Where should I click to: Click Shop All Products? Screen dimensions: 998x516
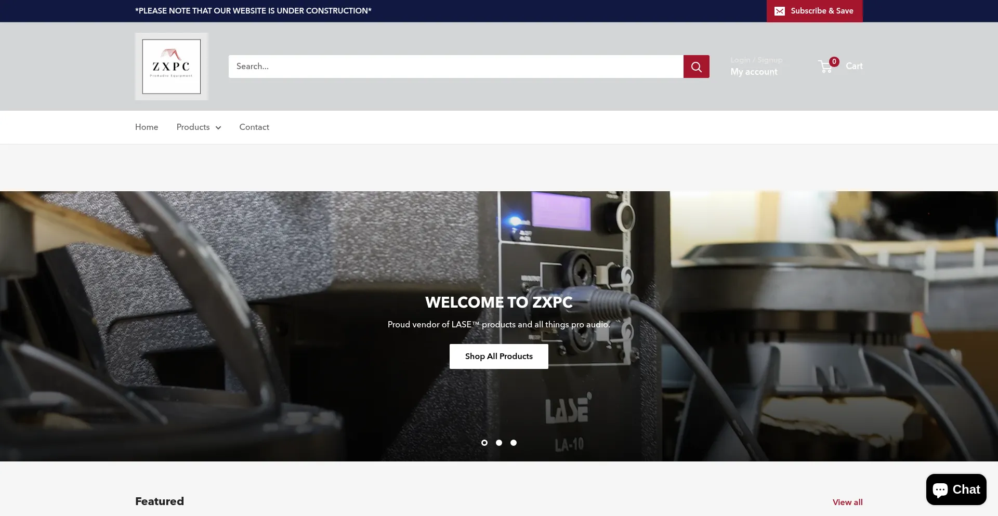[498, 356]
